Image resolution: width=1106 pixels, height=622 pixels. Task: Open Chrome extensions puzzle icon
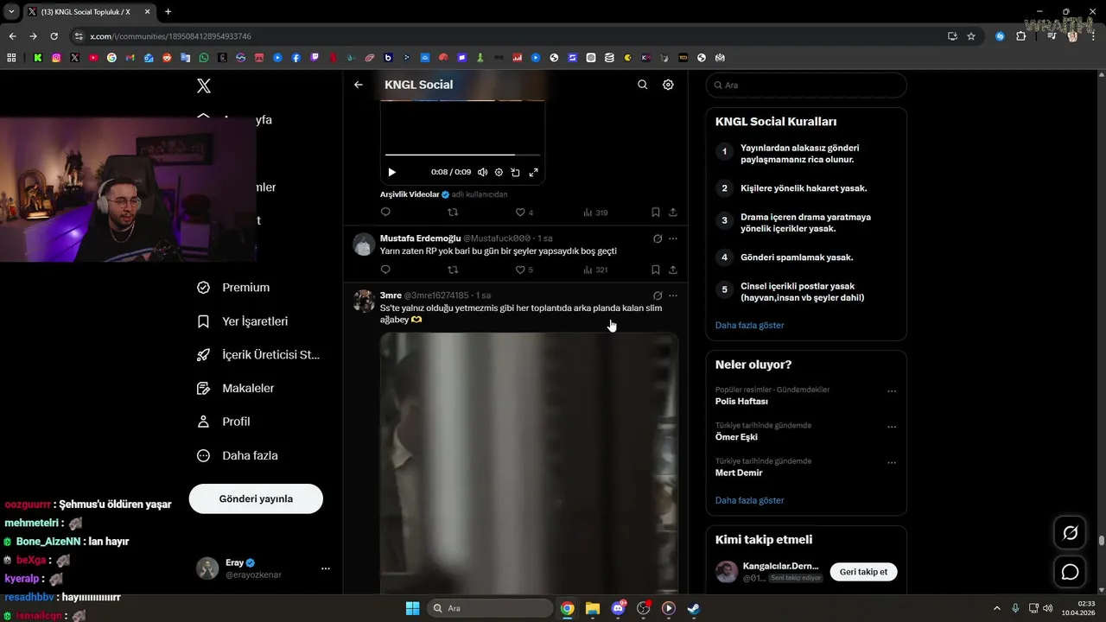coord(1020,36)
